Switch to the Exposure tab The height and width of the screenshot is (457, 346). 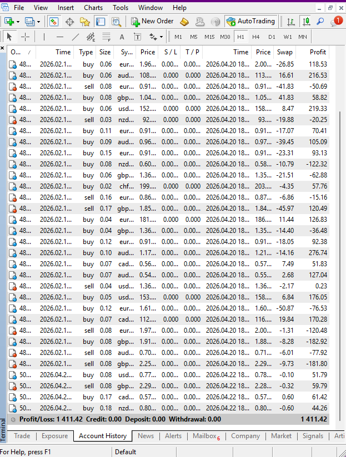[x=54, y=436]
